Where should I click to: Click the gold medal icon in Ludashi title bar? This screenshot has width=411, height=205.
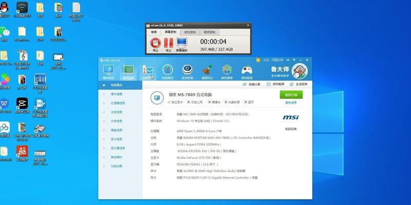(258, 60)
